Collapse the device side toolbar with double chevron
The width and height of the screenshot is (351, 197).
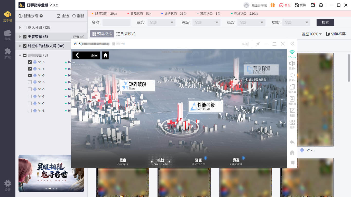click(x=292, y=44)
